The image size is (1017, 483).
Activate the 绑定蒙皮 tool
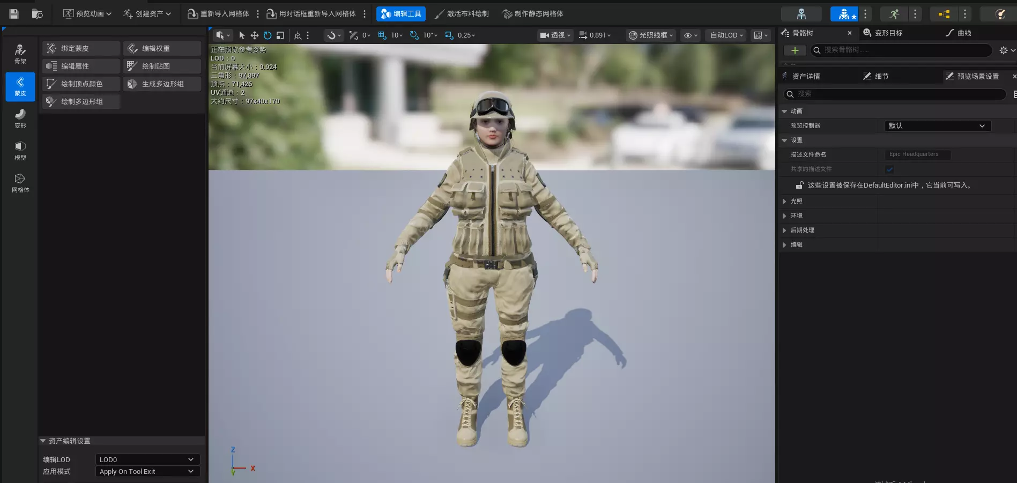81,48
